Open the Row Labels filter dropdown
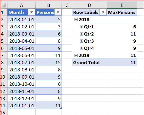The height and width of the screenshot is (115, 144). [103, 12]
